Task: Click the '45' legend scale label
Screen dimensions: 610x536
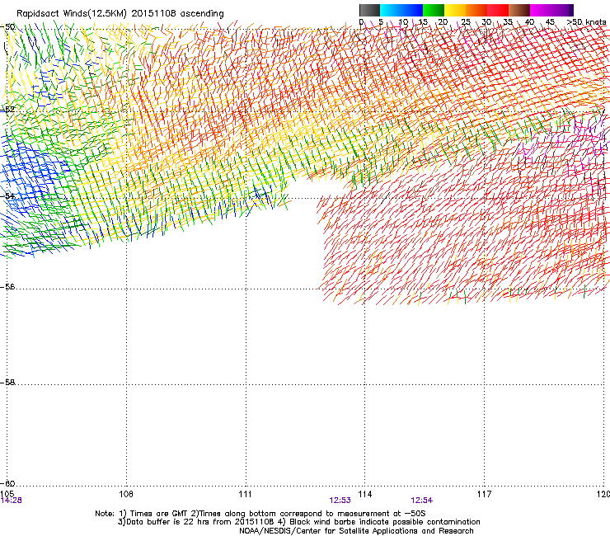Action: 550,22
